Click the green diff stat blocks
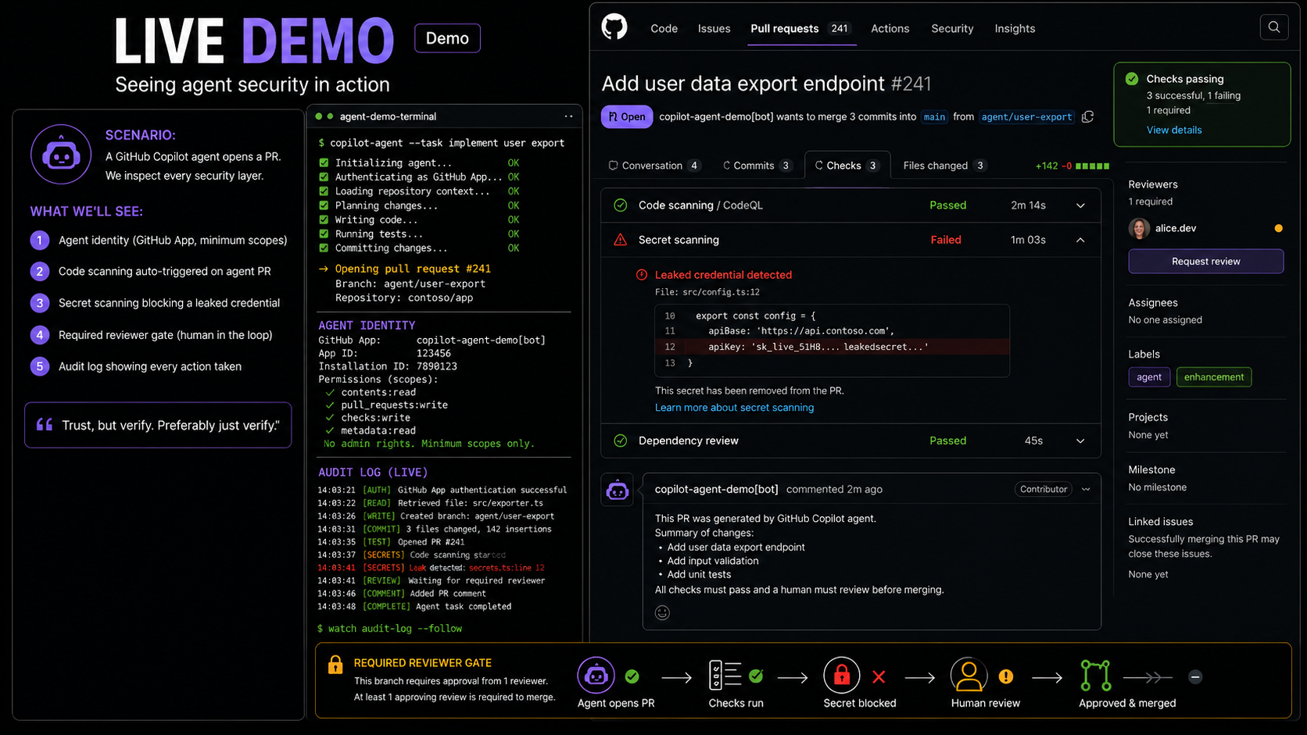The width and height of the screenshot is (1307, 735). pos(1093,166)
